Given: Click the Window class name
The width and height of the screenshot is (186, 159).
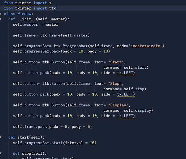Looking at the screenshot, I should pyautogui.click(x=24, y=14).
